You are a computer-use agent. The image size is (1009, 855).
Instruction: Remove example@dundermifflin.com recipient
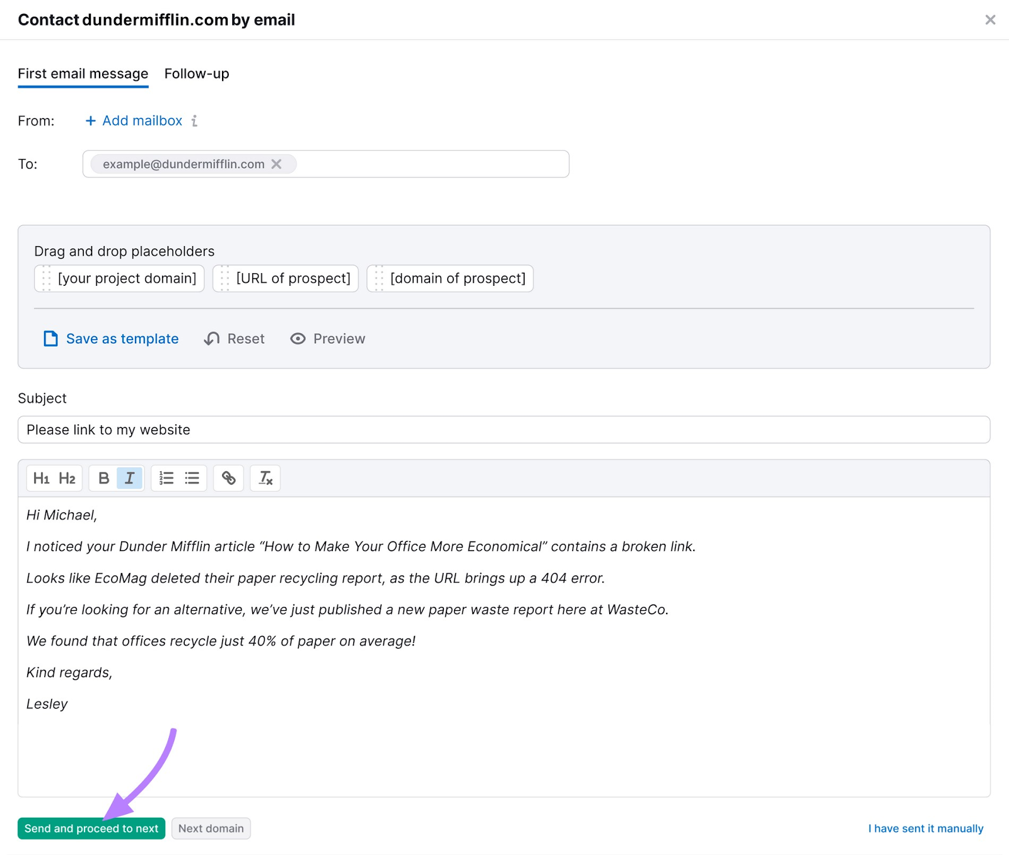point(276,164)
